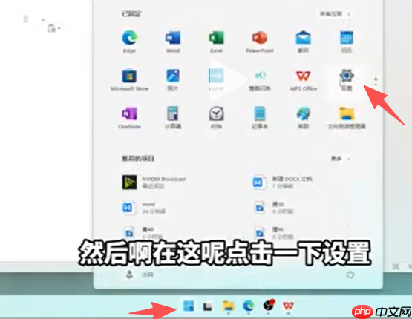Image resolution: width=412 pixels, height=319 pixels.
Task: Open the 'word' recommended document
Action: point(144,208)
